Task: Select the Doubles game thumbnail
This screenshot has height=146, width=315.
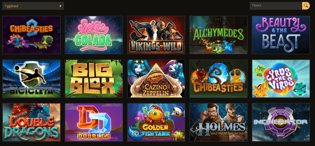Action: click(x=94, y=122)
